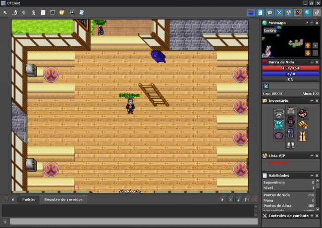Open the lined document list toolbar icon

point(43,13)
